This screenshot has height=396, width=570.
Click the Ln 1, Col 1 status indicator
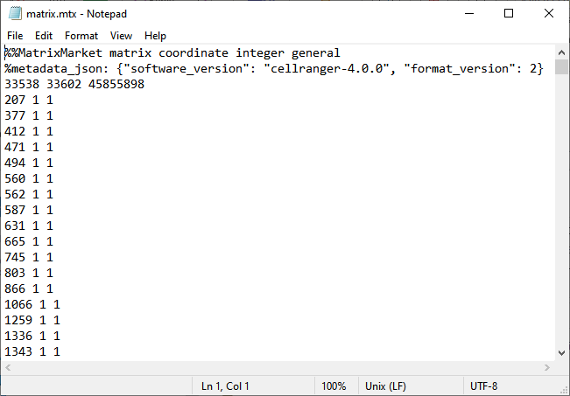click(x=225, y=386)
